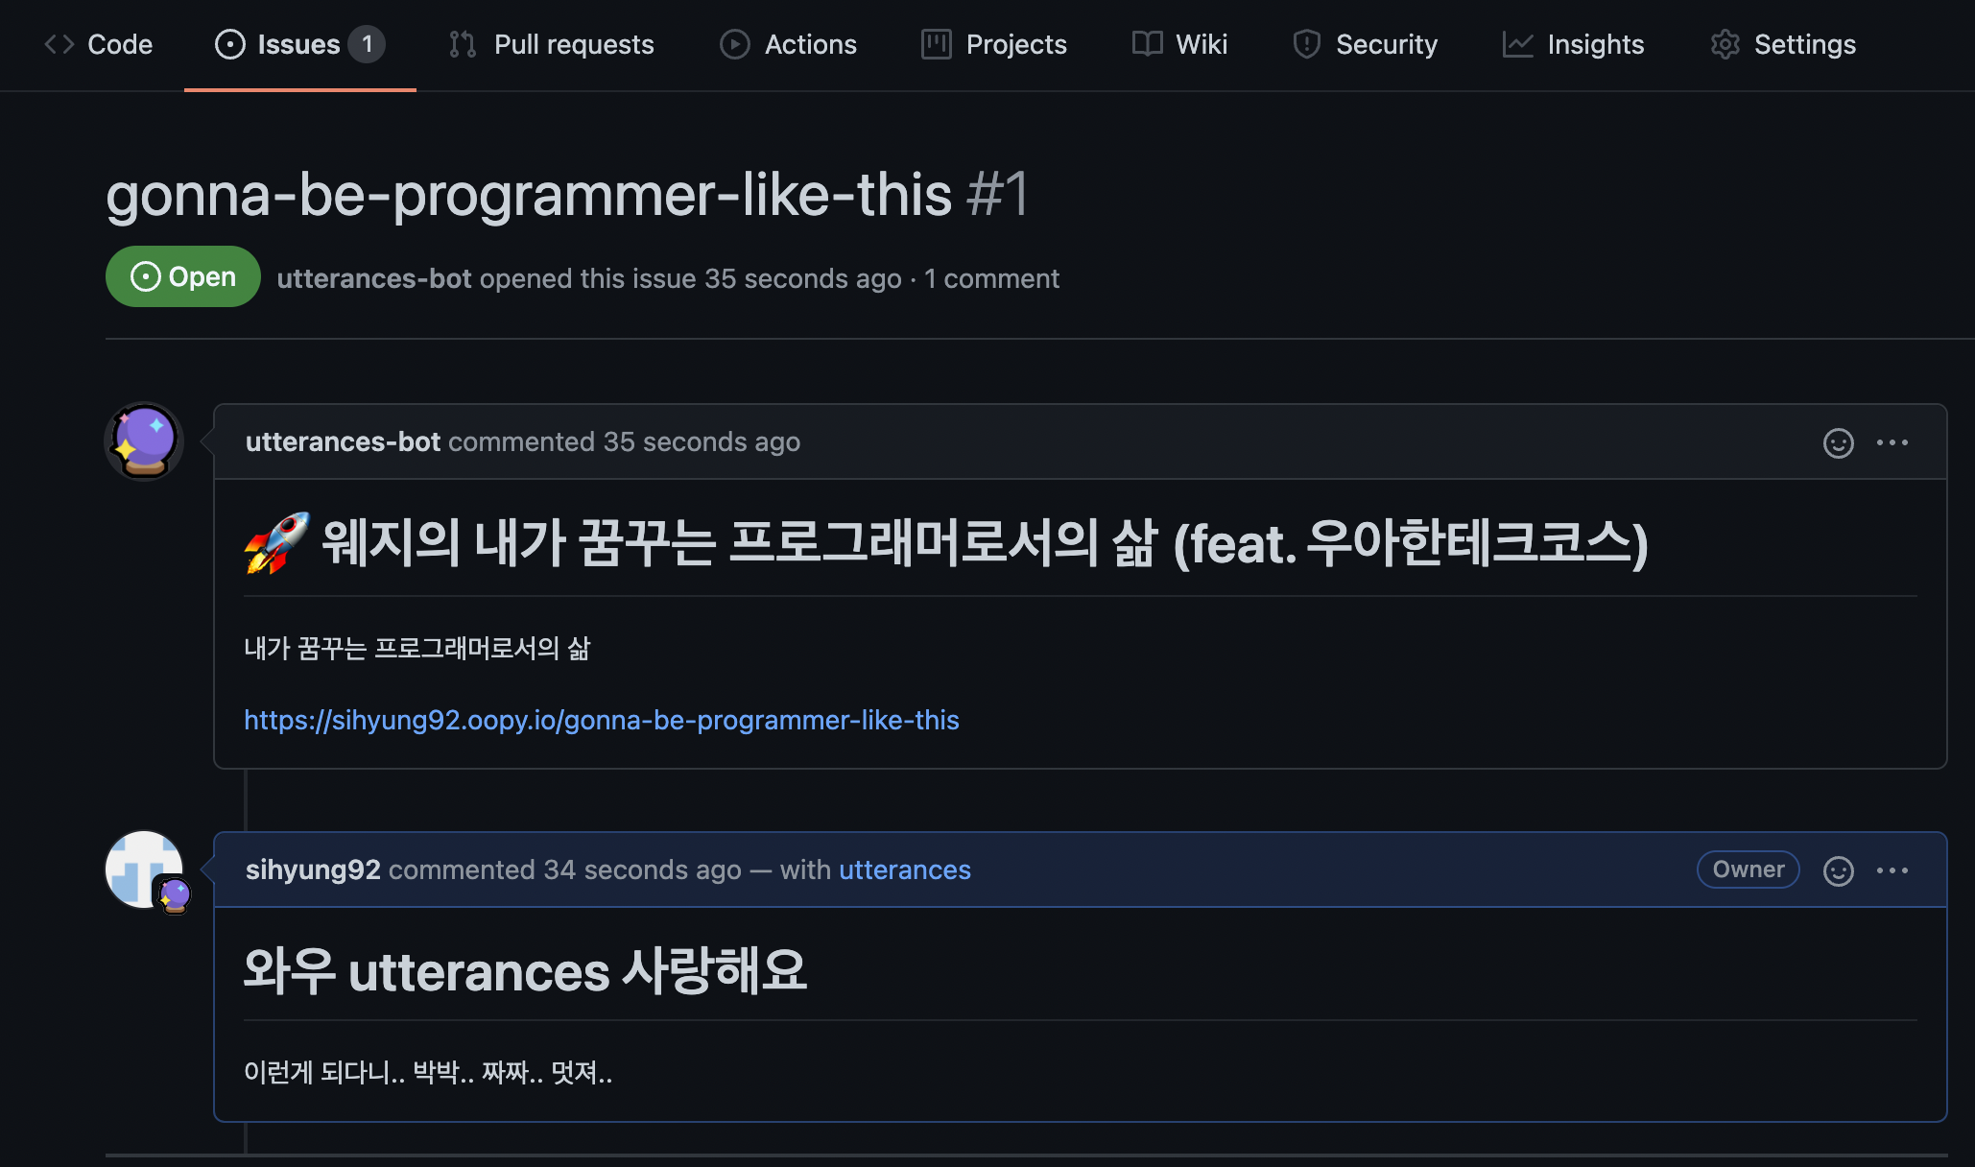Click the Actions play icon
The height and width of the screenshot is (1167, 1975).
click(x=733, y=44)
